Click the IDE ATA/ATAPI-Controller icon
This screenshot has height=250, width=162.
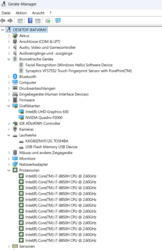(x=15, y=123)
